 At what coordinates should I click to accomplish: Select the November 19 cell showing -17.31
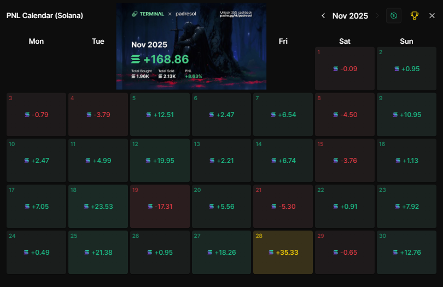tap(160, 206)
